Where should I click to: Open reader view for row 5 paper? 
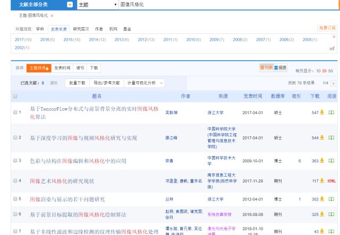click(331, 199)
